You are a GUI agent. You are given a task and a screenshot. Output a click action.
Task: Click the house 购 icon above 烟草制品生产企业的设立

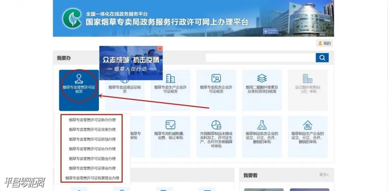point(308,125)
